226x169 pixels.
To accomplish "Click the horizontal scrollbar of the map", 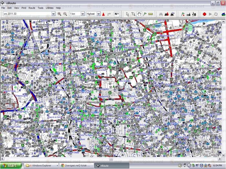I will 97,158.
